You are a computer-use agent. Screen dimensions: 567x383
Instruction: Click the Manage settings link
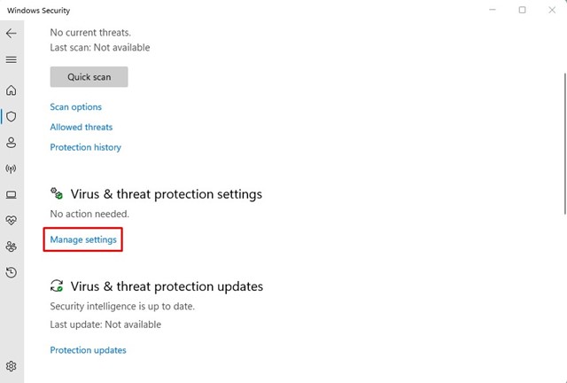[x=83, y=239]
